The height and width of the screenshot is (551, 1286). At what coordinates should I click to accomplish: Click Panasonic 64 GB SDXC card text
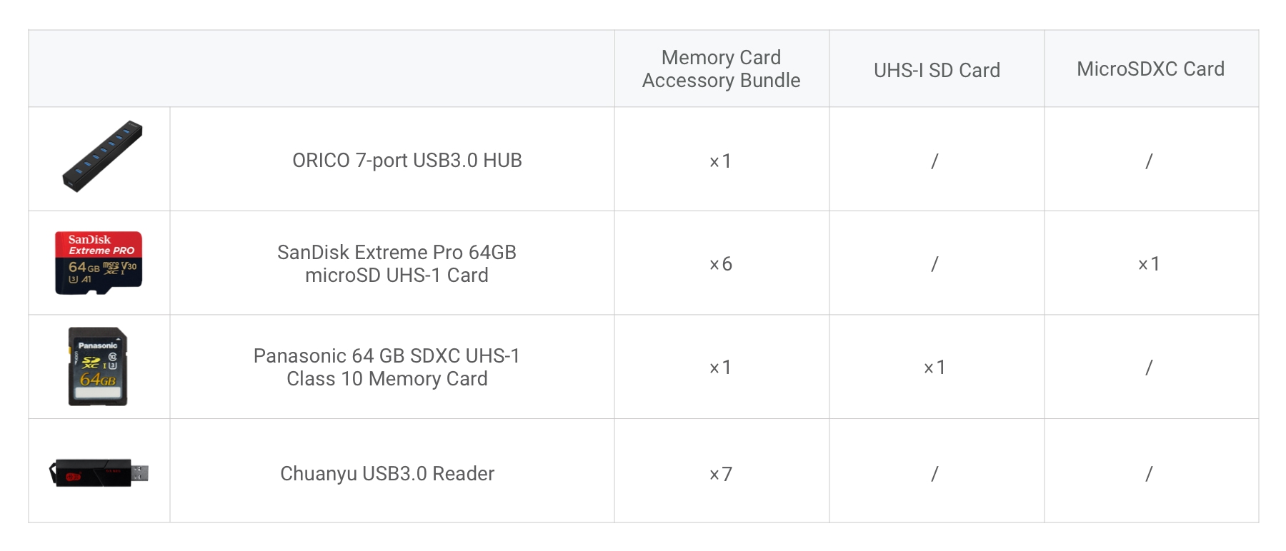coord(387,367)
